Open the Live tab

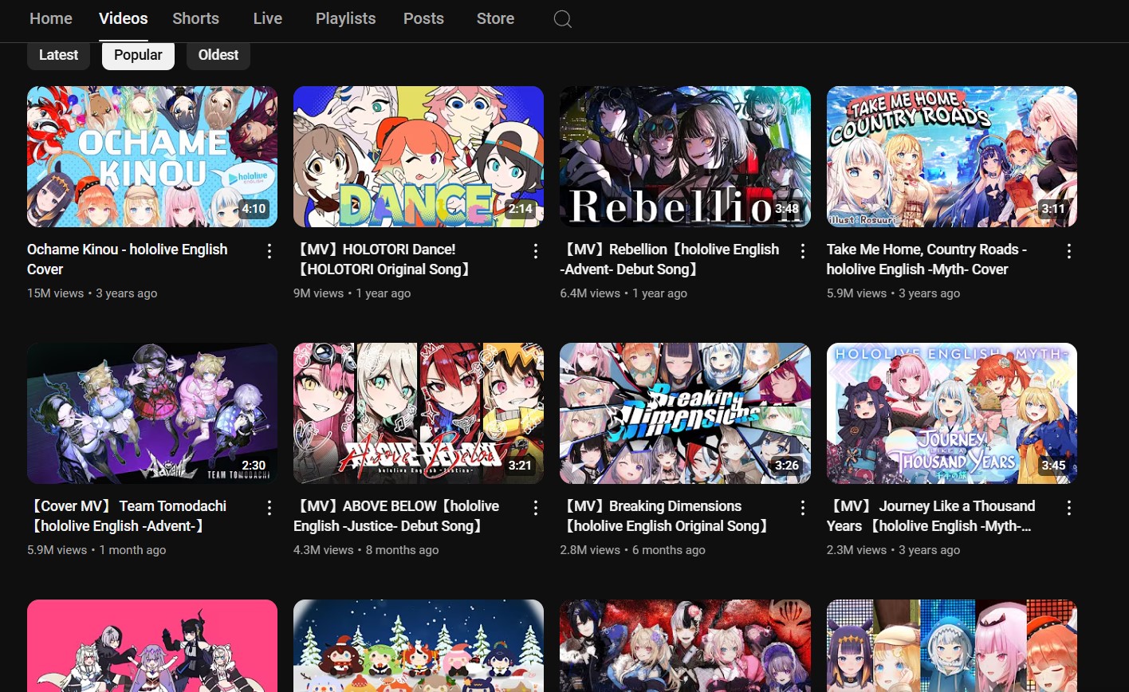[x=268, y=18]
